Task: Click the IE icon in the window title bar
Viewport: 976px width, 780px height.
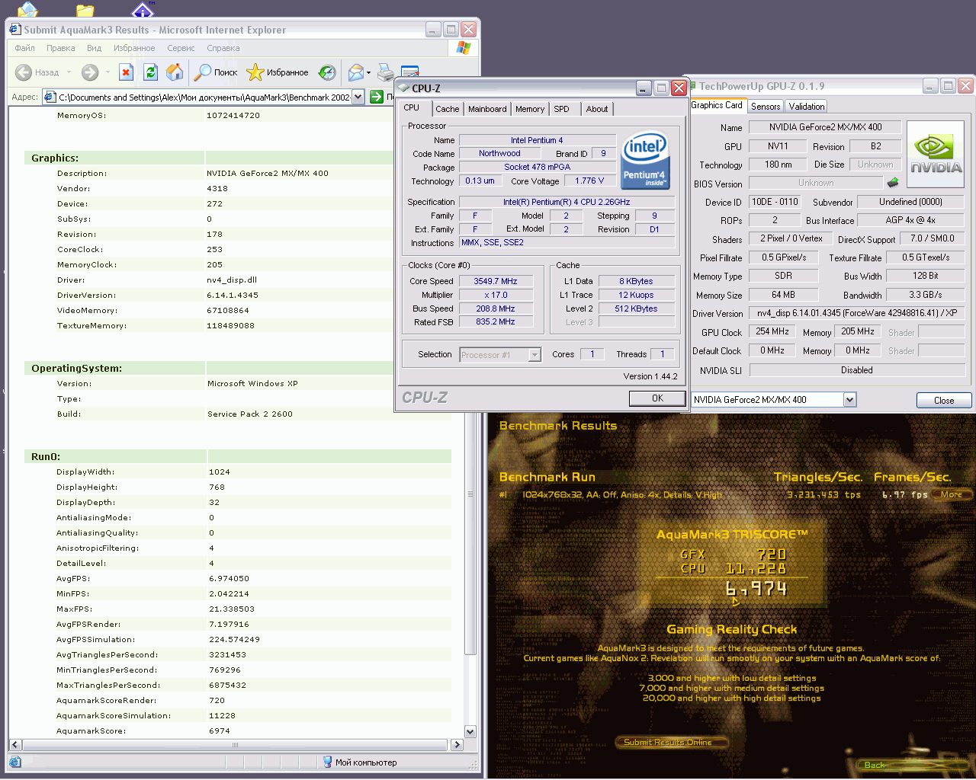Action: click(x=15, y=30)
